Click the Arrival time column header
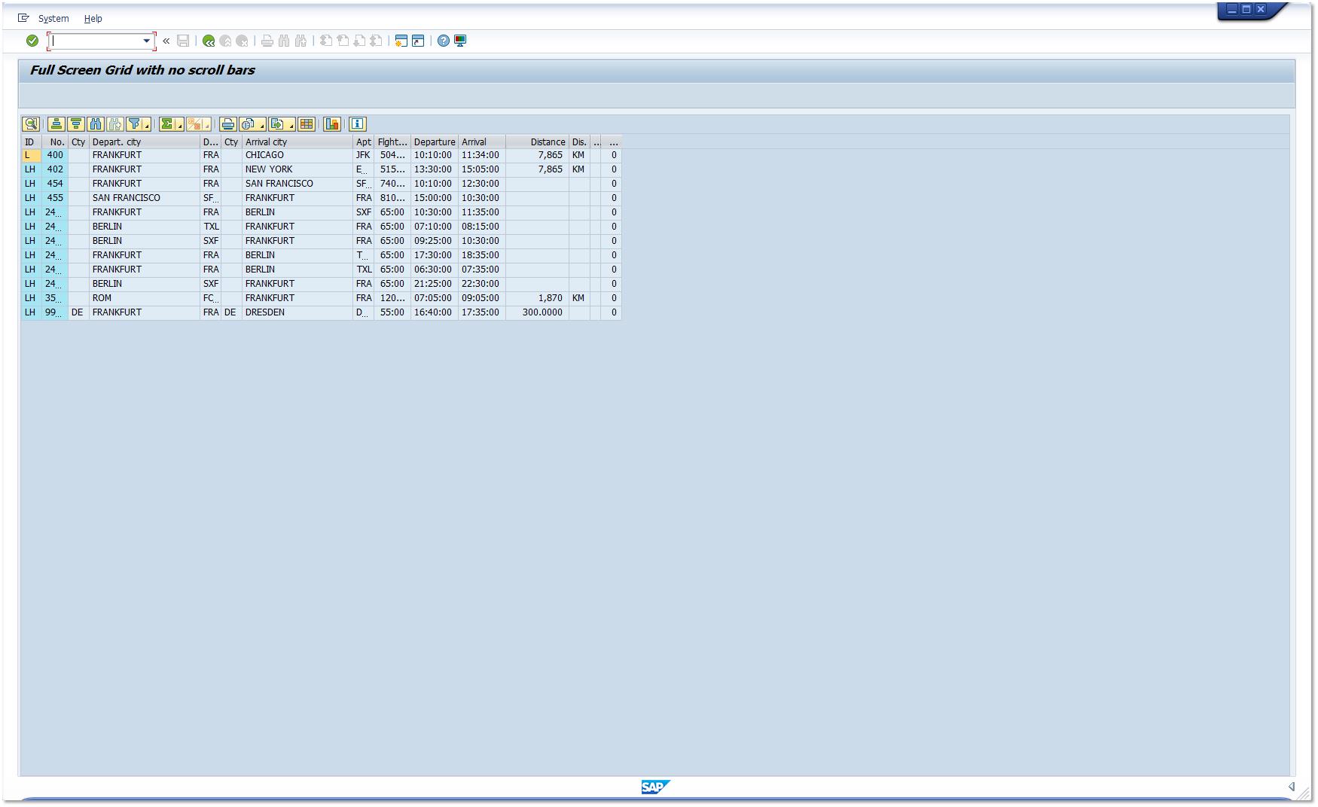The height and width of the screenshot is (807, 1318). tap(482, 142)
